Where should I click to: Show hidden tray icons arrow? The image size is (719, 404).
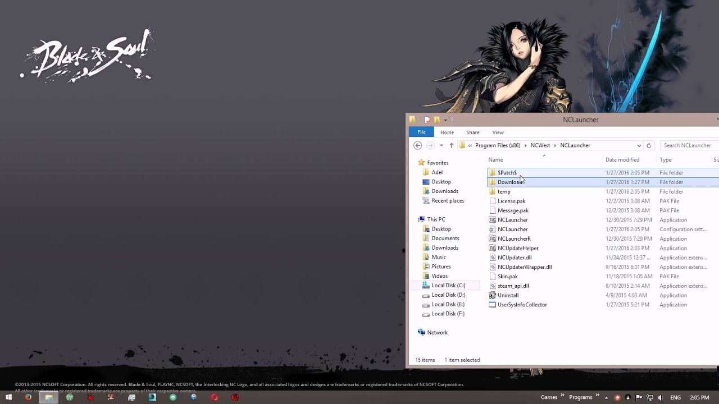607,397
